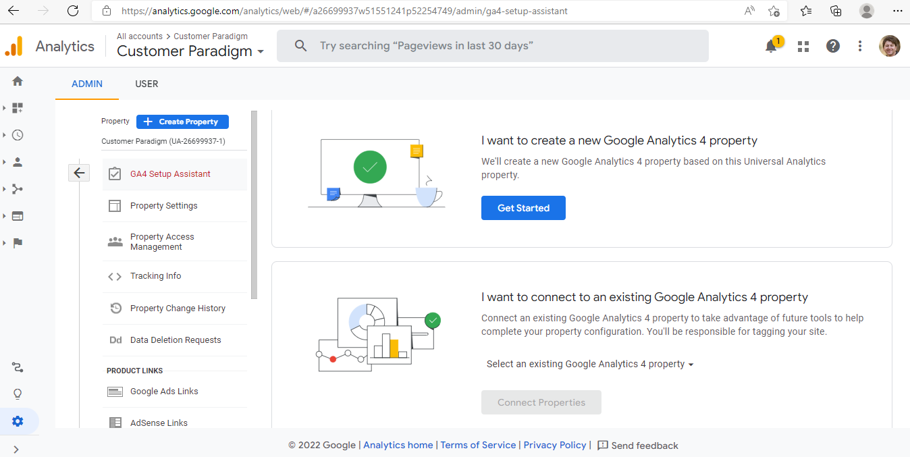
Task: Click the Create Property button
Action: tap(182, 122)
